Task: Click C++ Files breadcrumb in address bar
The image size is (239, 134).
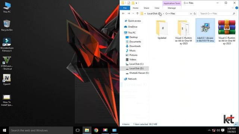Action: pyautogui.click(x=170, y=13)
